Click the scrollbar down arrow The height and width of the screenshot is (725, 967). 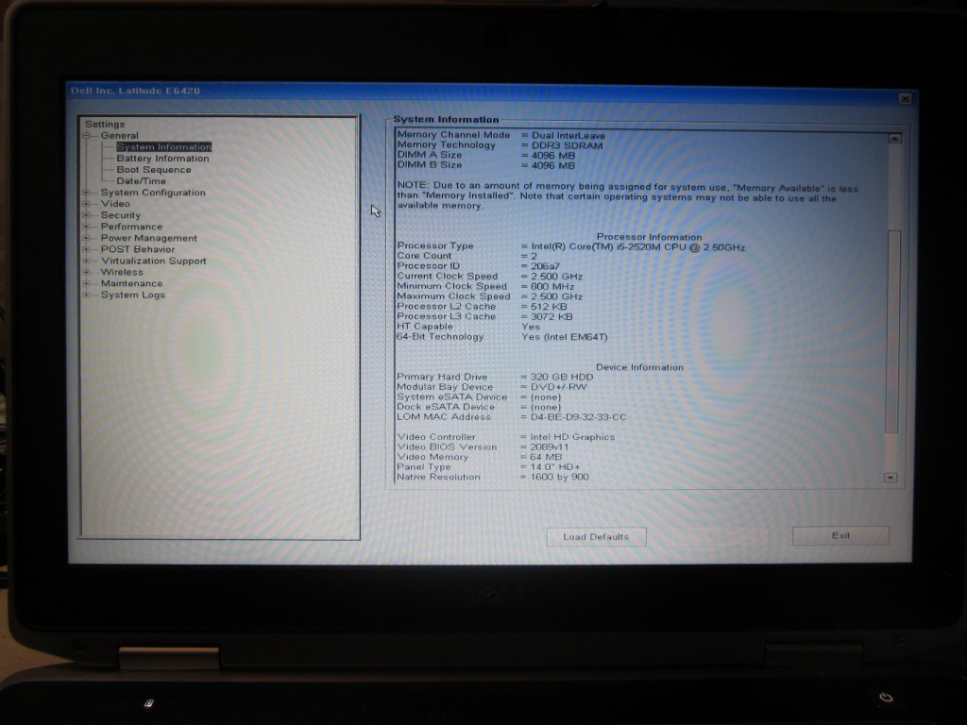click(x=891, y=478)
